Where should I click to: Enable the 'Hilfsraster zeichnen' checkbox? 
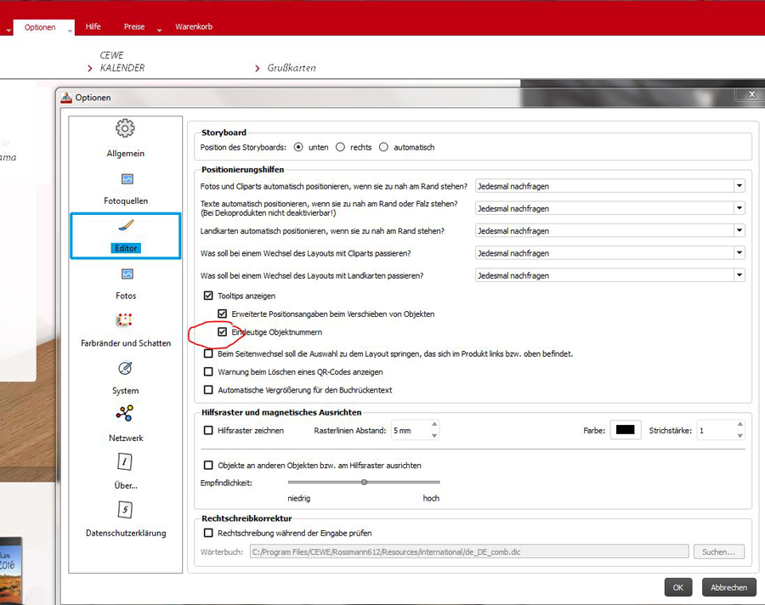[208, 431]
